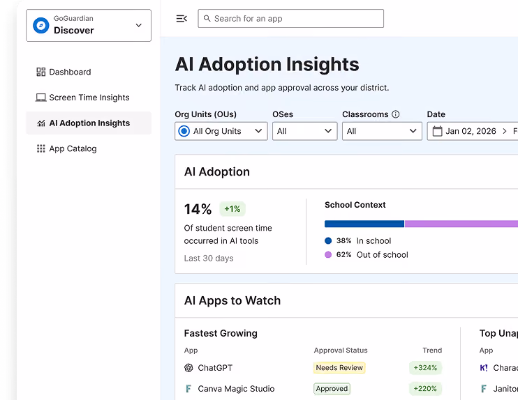
Task: Click the 62% Out of school legend text
Action: click(x=372, y=254)
